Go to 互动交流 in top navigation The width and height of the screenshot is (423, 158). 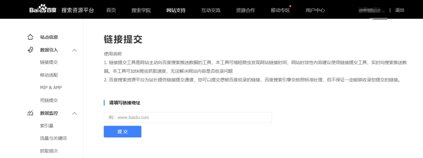[211, 11]
